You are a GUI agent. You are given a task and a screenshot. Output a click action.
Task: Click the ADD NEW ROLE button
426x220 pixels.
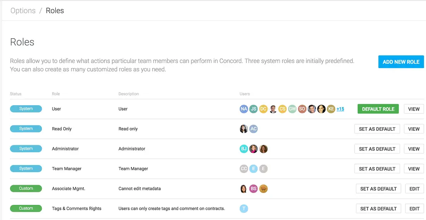coord(401,62)
